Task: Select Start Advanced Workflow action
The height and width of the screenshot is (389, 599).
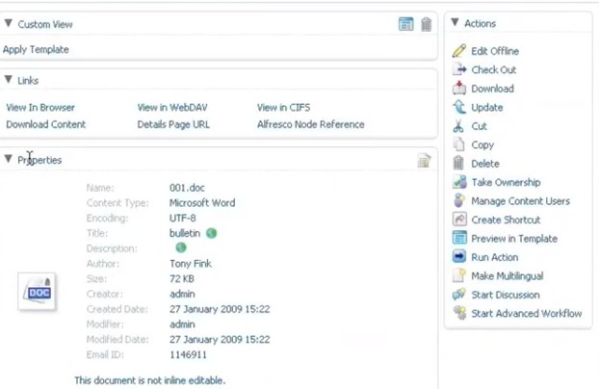Action: [x=526, y=314]
